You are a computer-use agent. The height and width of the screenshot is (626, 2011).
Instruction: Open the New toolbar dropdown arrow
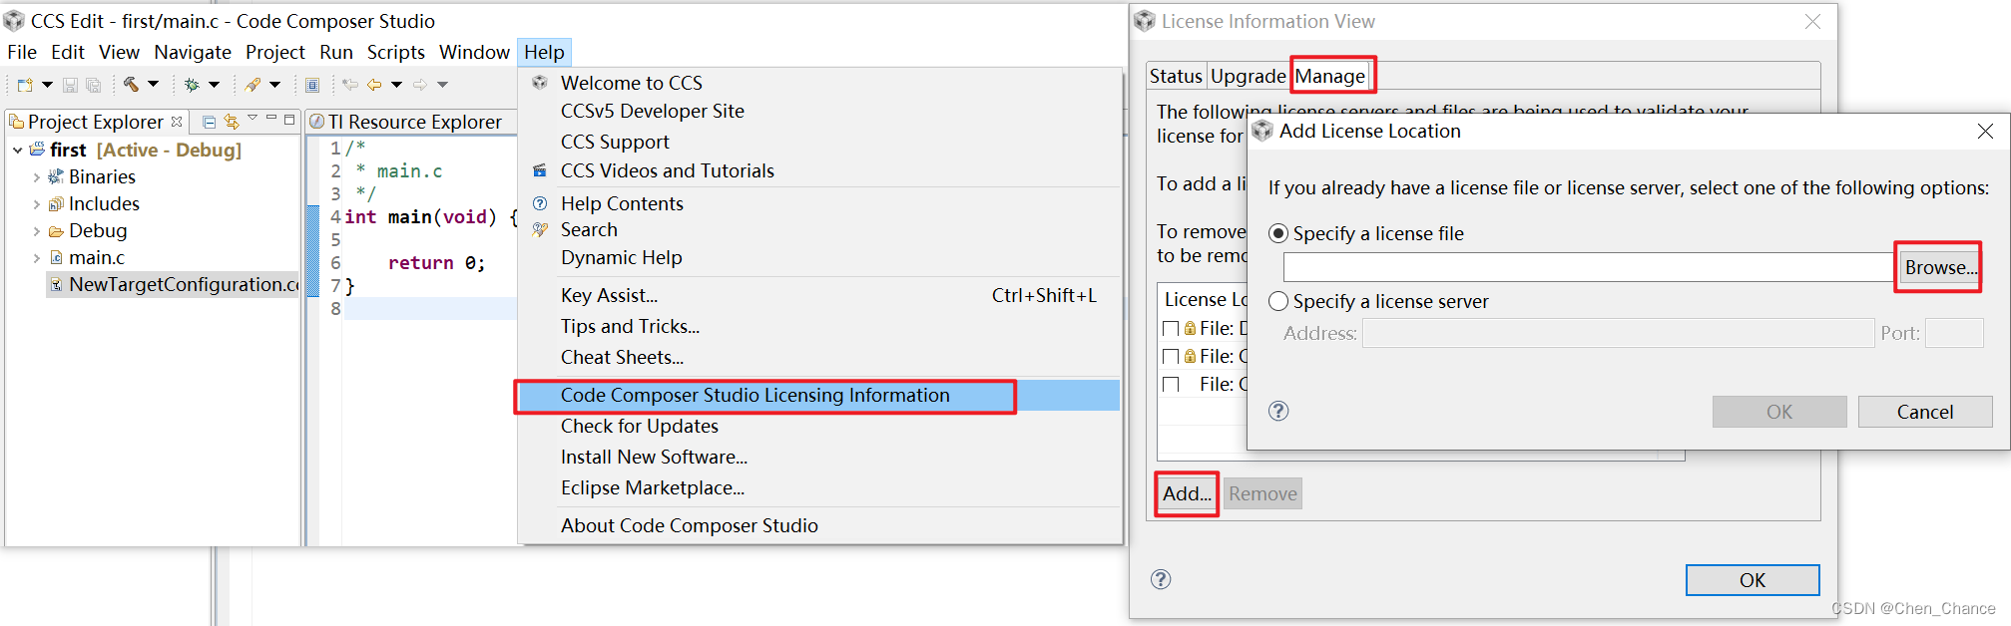47,84
